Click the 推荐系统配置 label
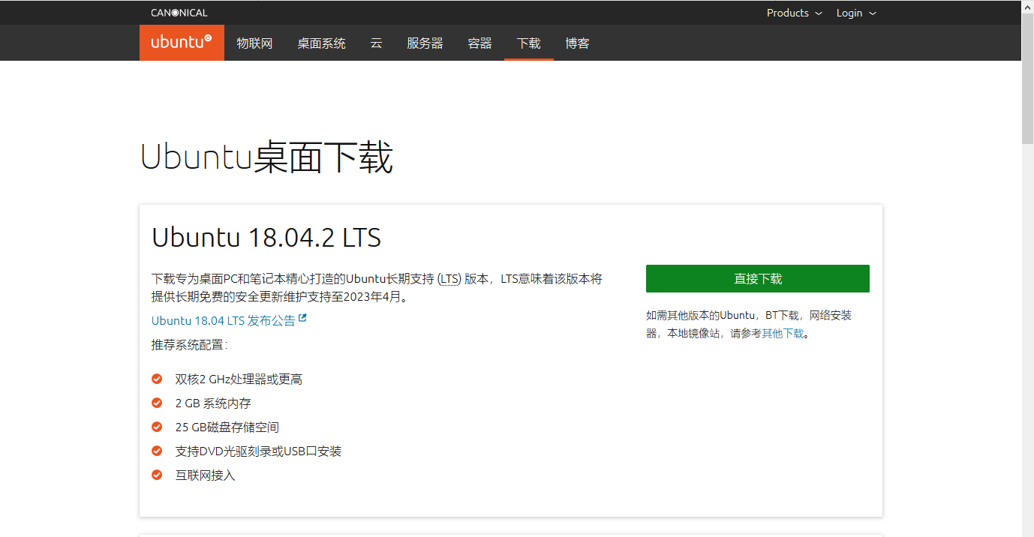The height and width of the screenshot is (537, 1034). coord(189,345)
